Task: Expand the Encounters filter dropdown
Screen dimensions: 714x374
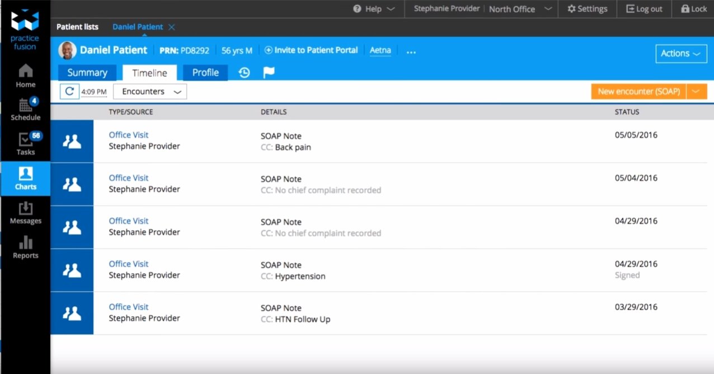Action: (x=150, y=92)
